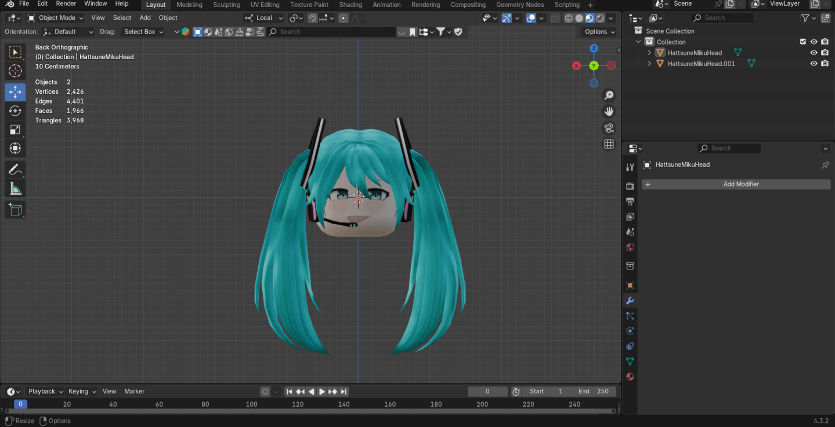Screen dimensions: 835x427
Task: Activate the Rotate tool
Action: point(15,111)
